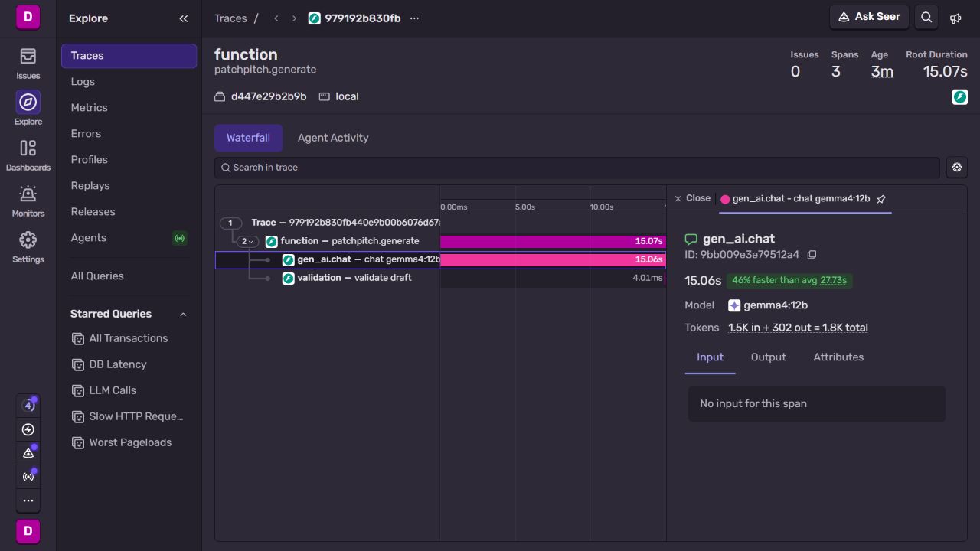This screenshot has height=551, width=980.
Task: Close the span details panel
Action: (x=692, y=198)
